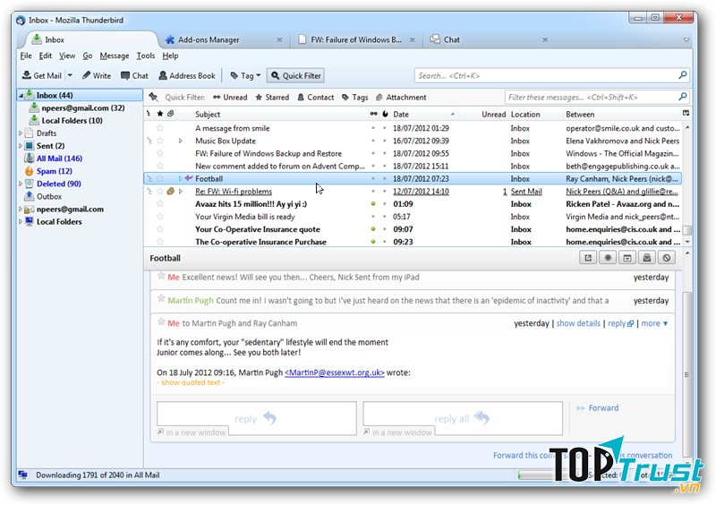716x505 pixels.
Task: Collapse the Inbox (44) folder
Action: [21, 96]
